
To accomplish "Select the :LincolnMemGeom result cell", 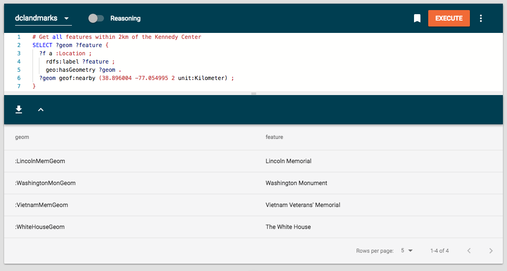I will (40, 161).
